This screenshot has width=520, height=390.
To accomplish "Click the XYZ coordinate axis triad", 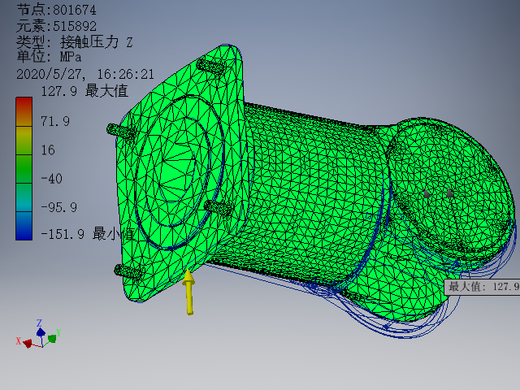I will pos(39,334).
